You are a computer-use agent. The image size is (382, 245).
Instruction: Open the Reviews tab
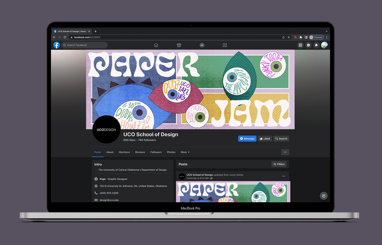tap(140, 152)
